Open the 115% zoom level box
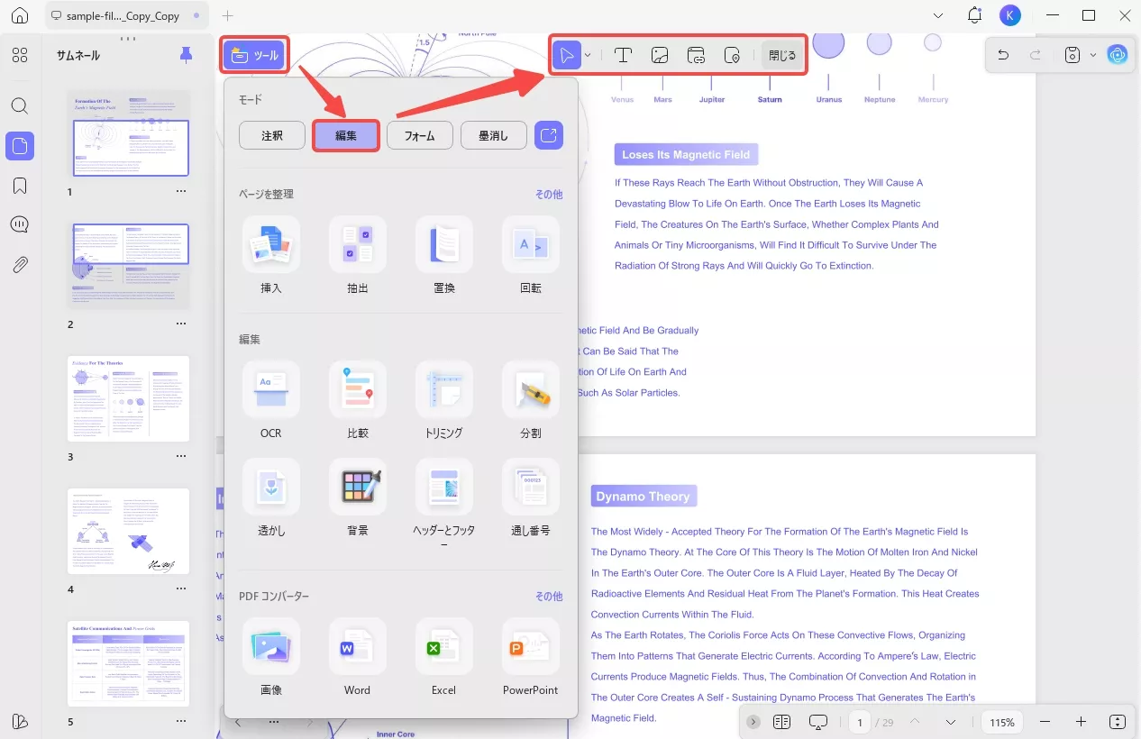Image resolution: width=1141 pixels, height=739 pixels. coord(1002,722)
